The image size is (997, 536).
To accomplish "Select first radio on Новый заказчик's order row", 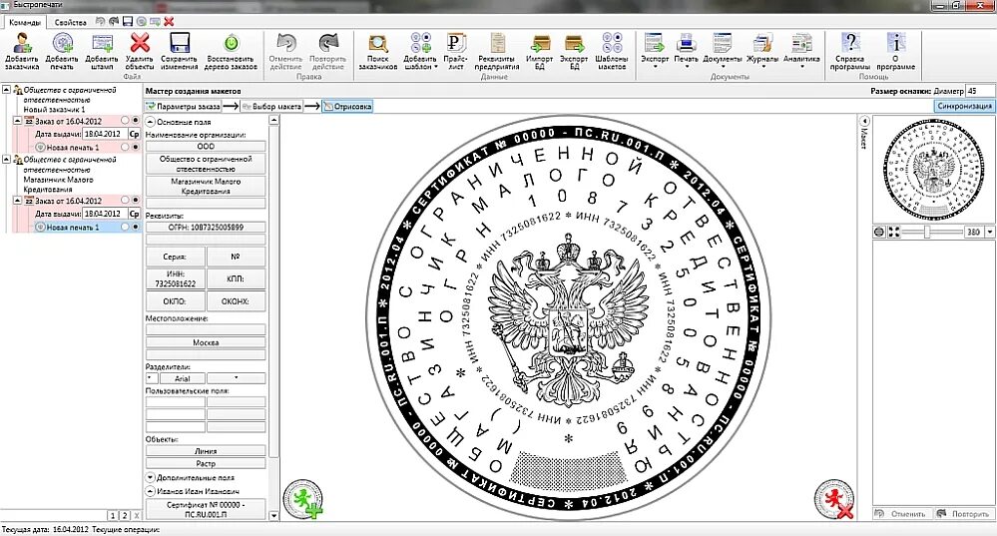I will [125, 120].
